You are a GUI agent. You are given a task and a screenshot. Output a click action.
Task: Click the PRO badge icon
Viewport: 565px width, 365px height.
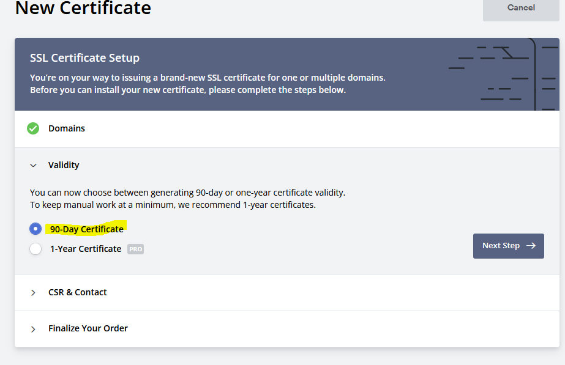point(135,249)
